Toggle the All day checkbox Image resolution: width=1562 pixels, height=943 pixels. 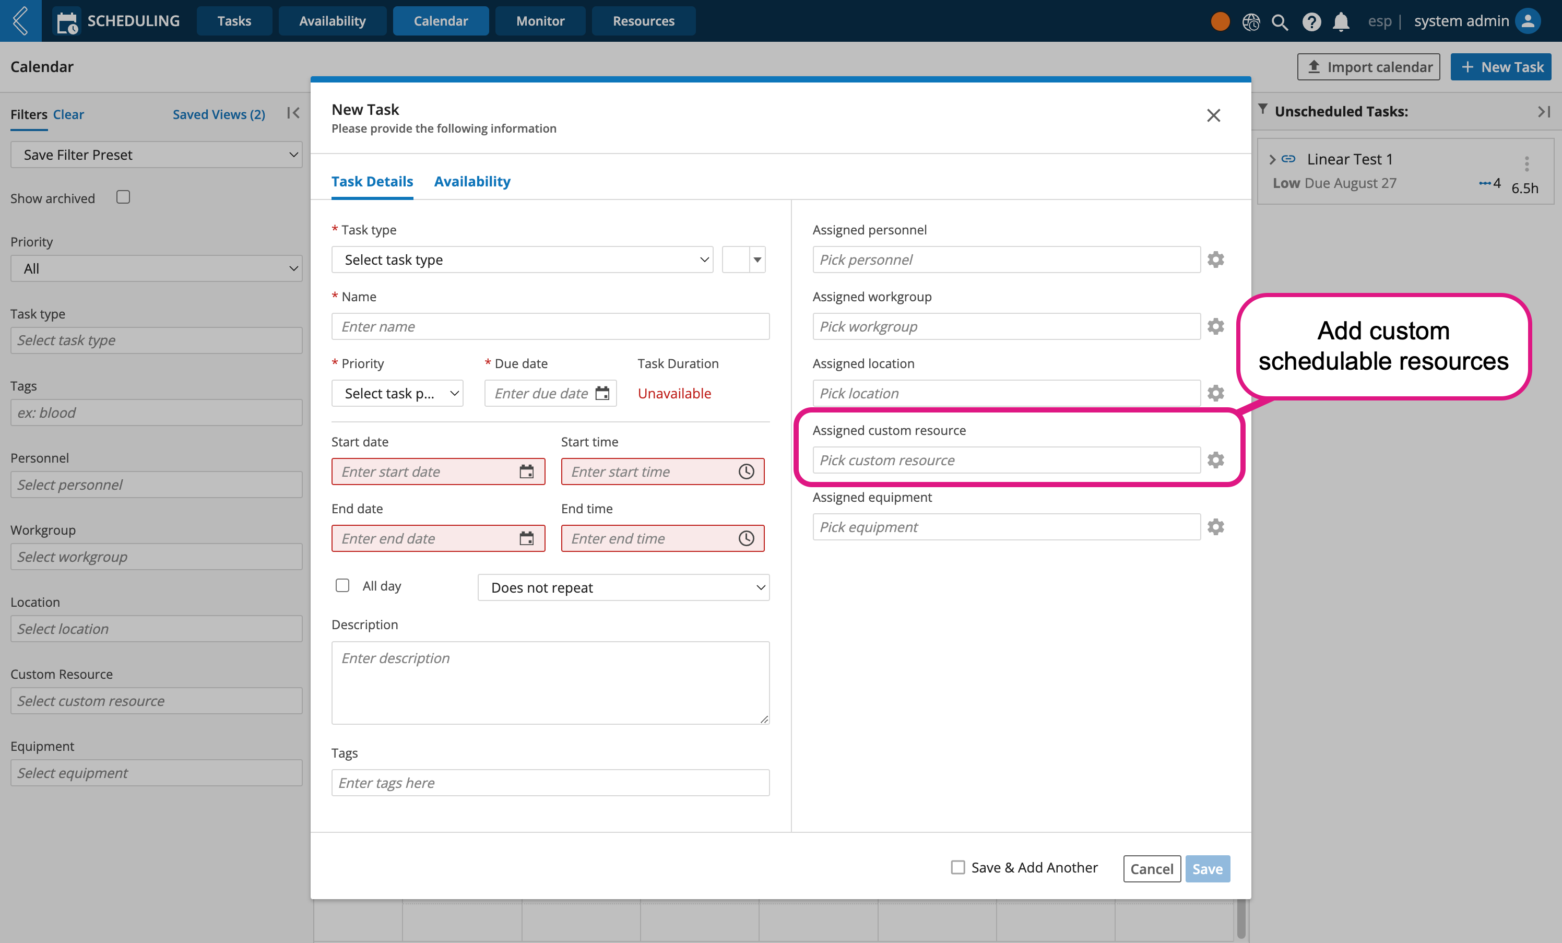[x=342, y=586]
